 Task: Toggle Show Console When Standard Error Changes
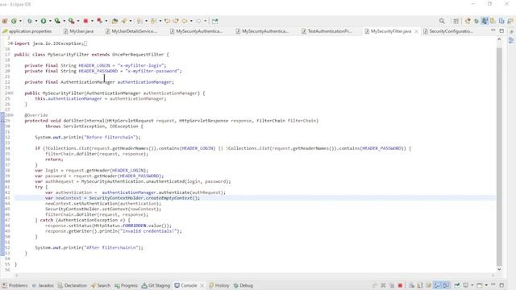446,285
